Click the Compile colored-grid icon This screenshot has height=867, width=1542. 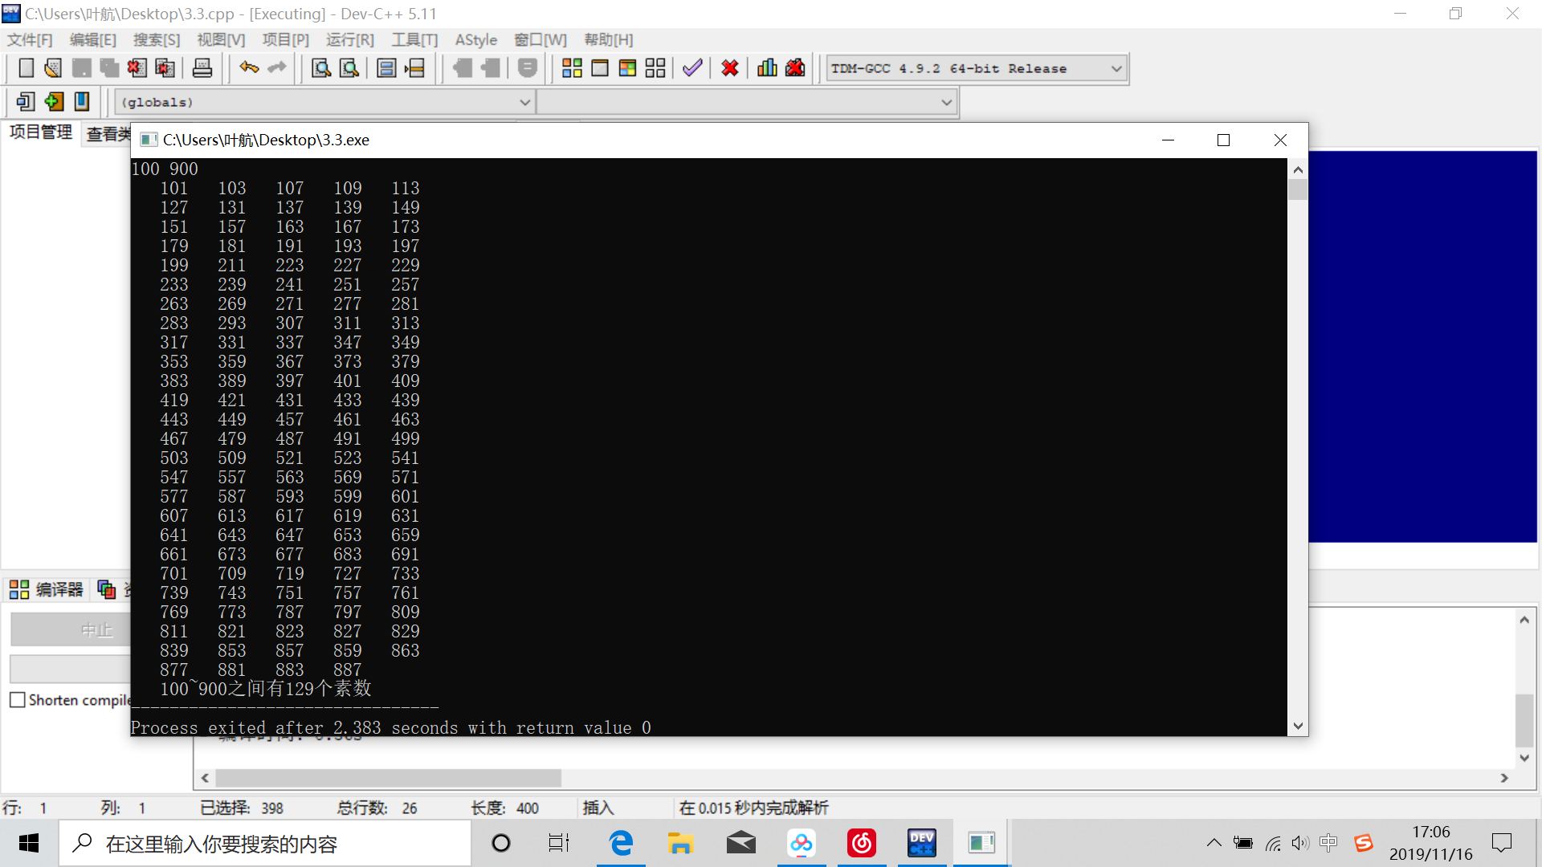[x=572, y=68]
